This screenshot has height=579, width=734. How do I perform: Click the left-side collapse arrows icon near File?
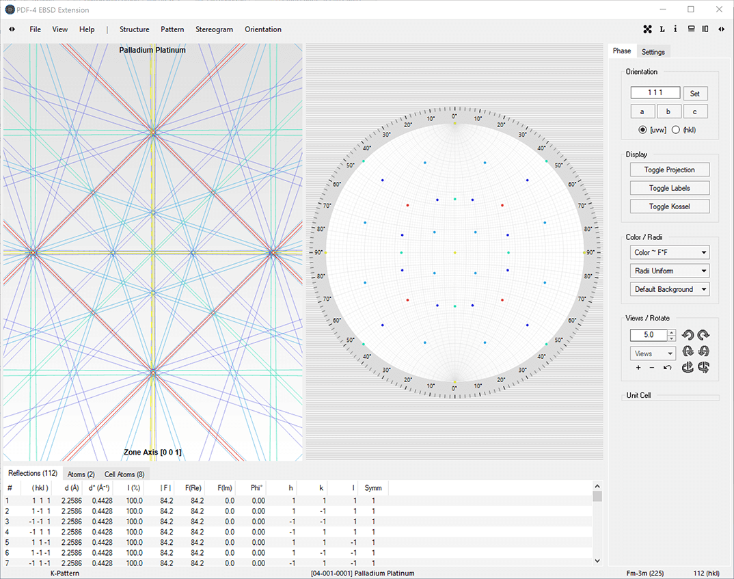pos(12,29)
